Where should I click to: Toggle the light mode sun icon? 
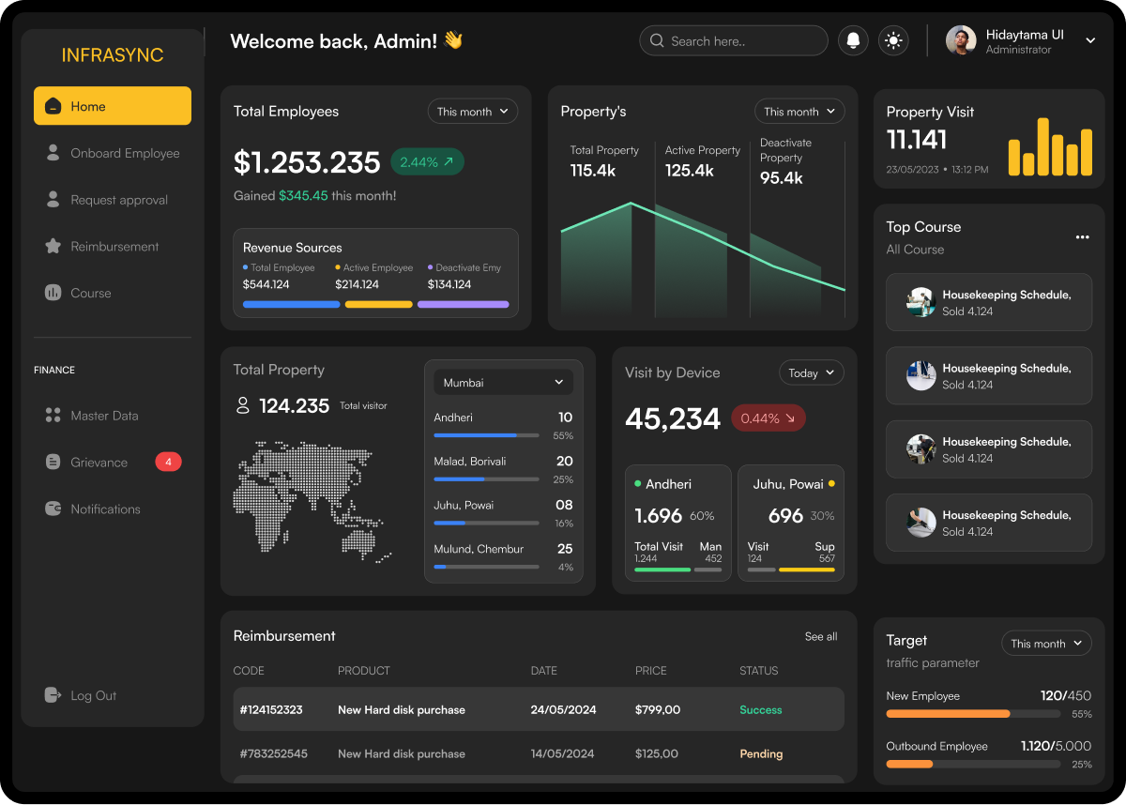893,40
